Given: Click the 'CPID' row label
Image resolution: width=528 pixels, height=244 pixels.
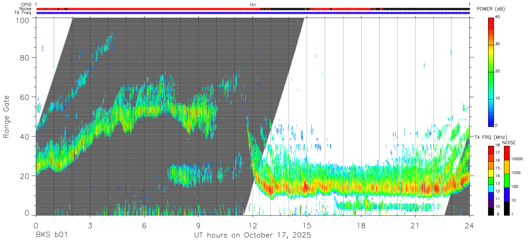Looking at the screenshot, I should 26,5.
